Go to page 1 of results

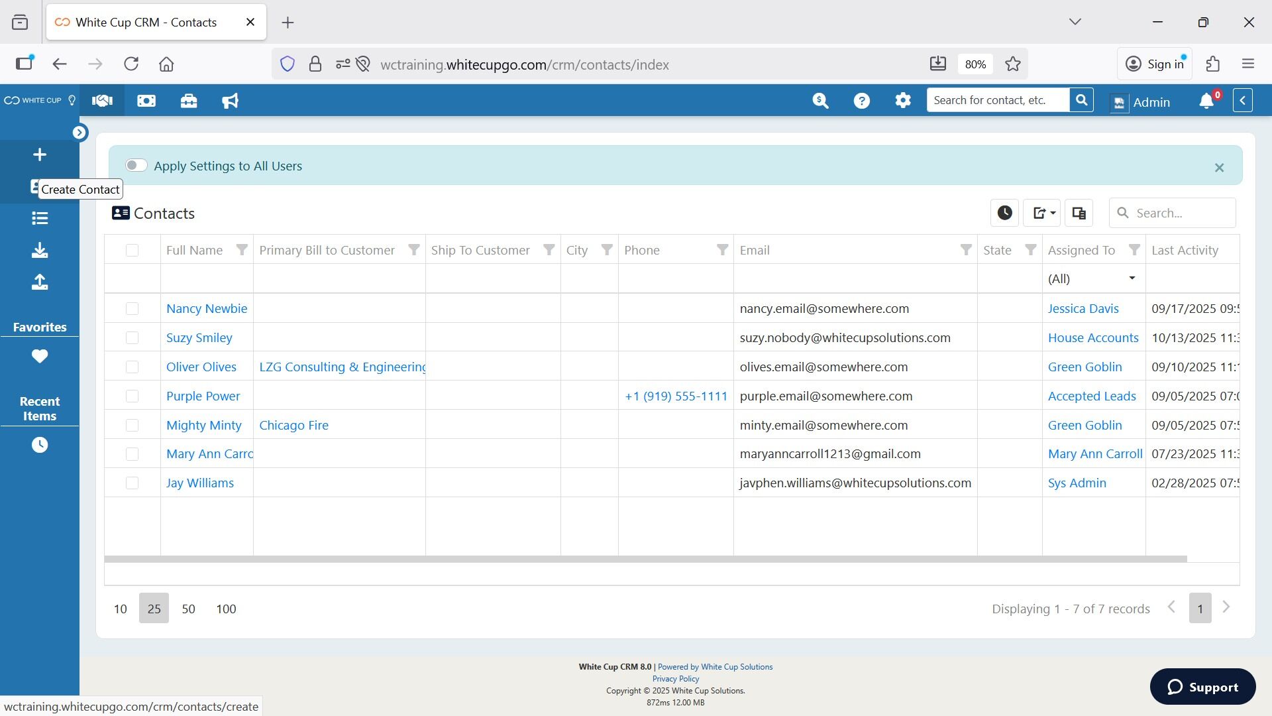(1200, 609)
